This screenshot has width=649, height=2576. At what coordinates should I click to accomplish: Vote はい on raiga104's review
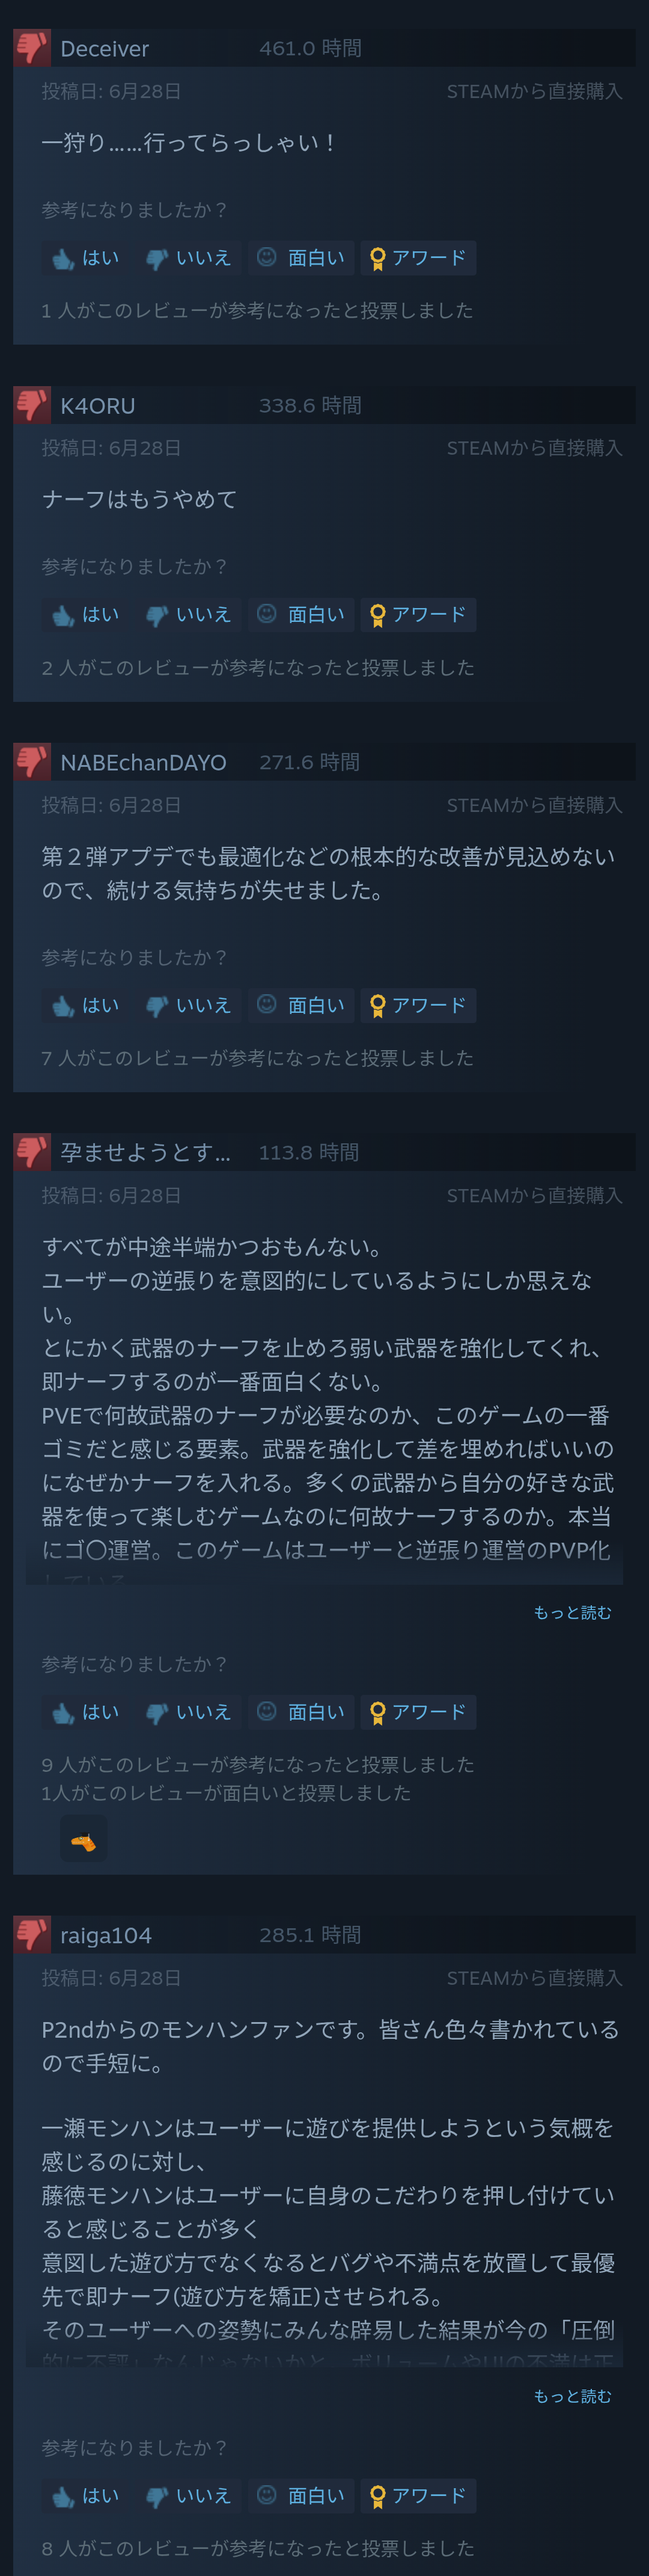tap(86, 2496)
